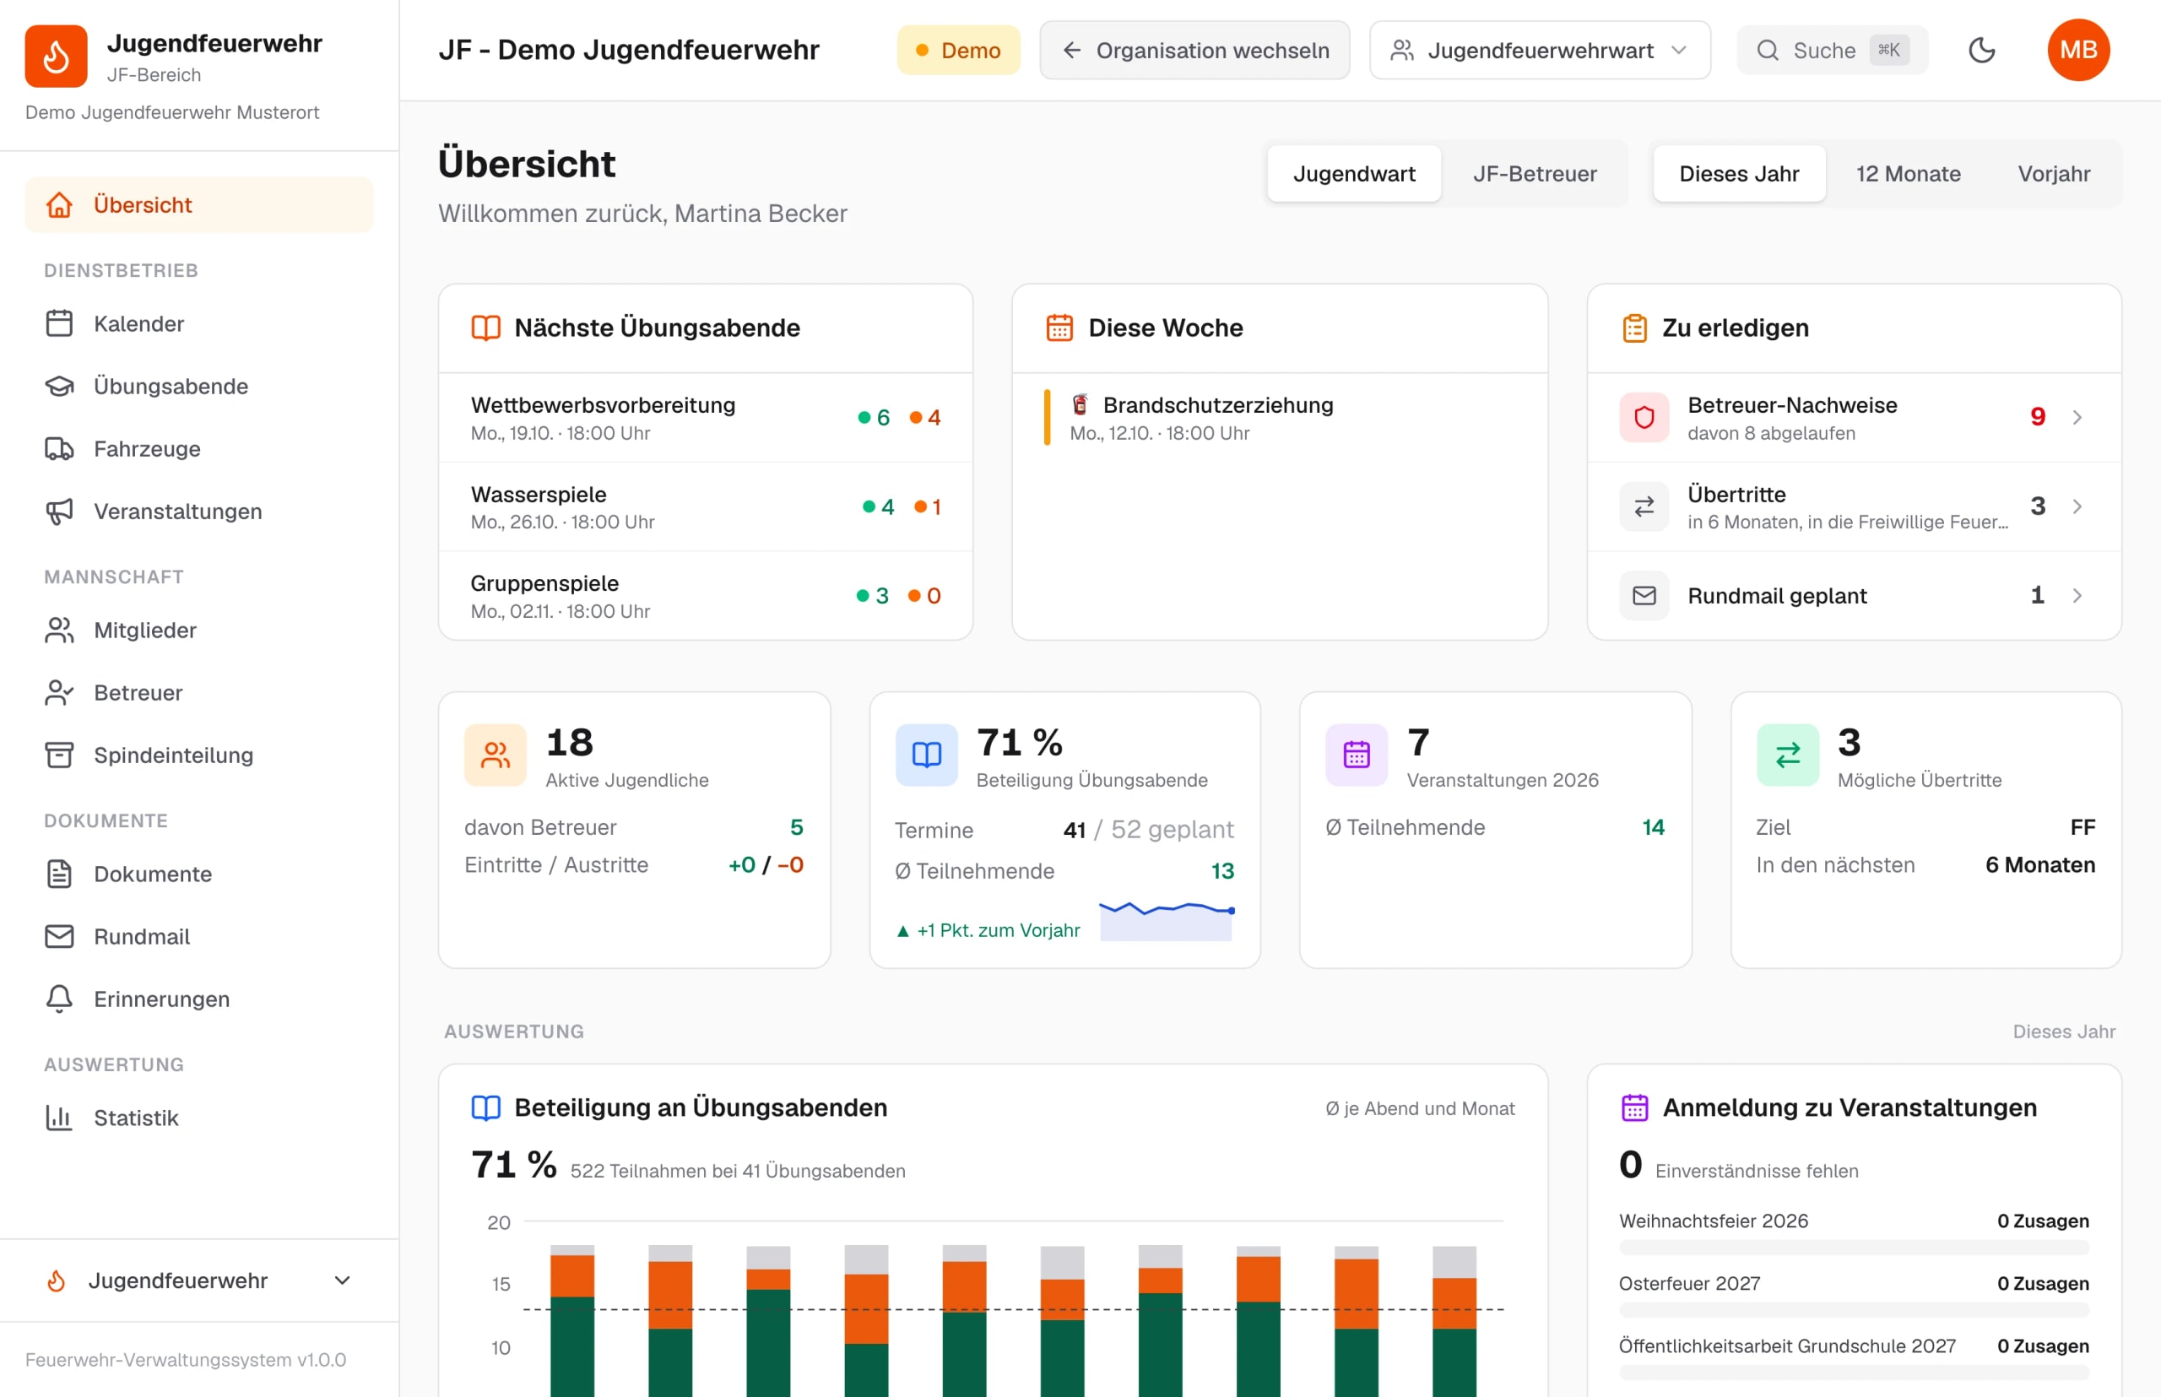Viewport: 2161px width, 1397px height.
Task: Click the Weihnachtsfeier 2026 progress bar
Action: 1854,1248
